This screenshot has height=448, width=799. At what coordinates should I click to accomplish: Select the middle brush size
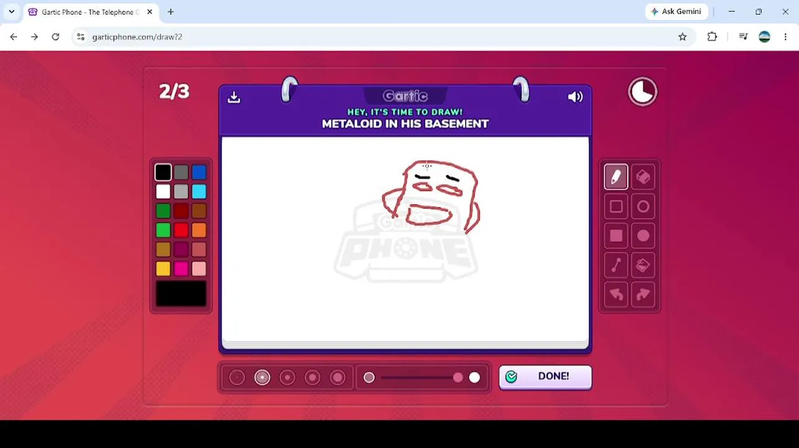coord(287,378)
